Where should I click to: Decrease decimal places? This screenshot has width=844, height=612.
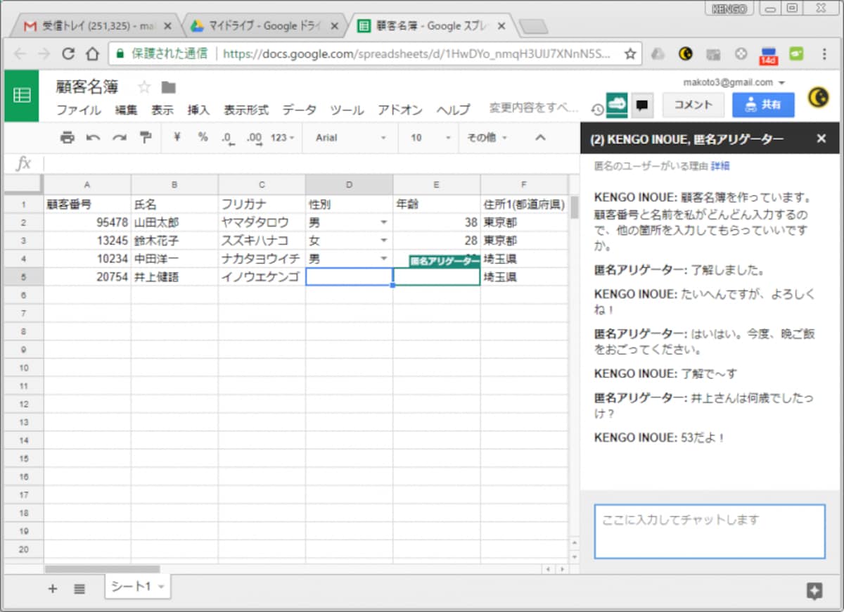pyautogui.click(x=227, y=138)
